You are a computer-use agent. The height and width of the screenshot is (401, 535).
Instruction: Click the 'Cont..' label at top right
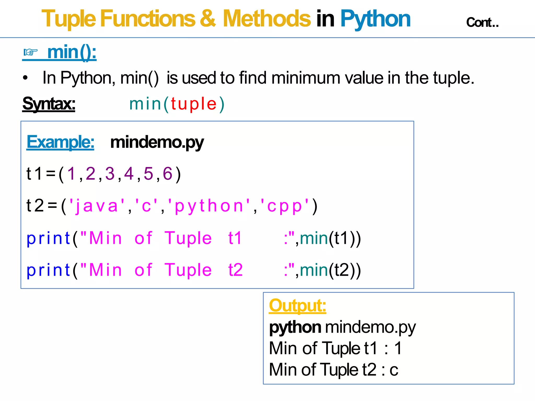pyautogui.click(x=482, y=22)
